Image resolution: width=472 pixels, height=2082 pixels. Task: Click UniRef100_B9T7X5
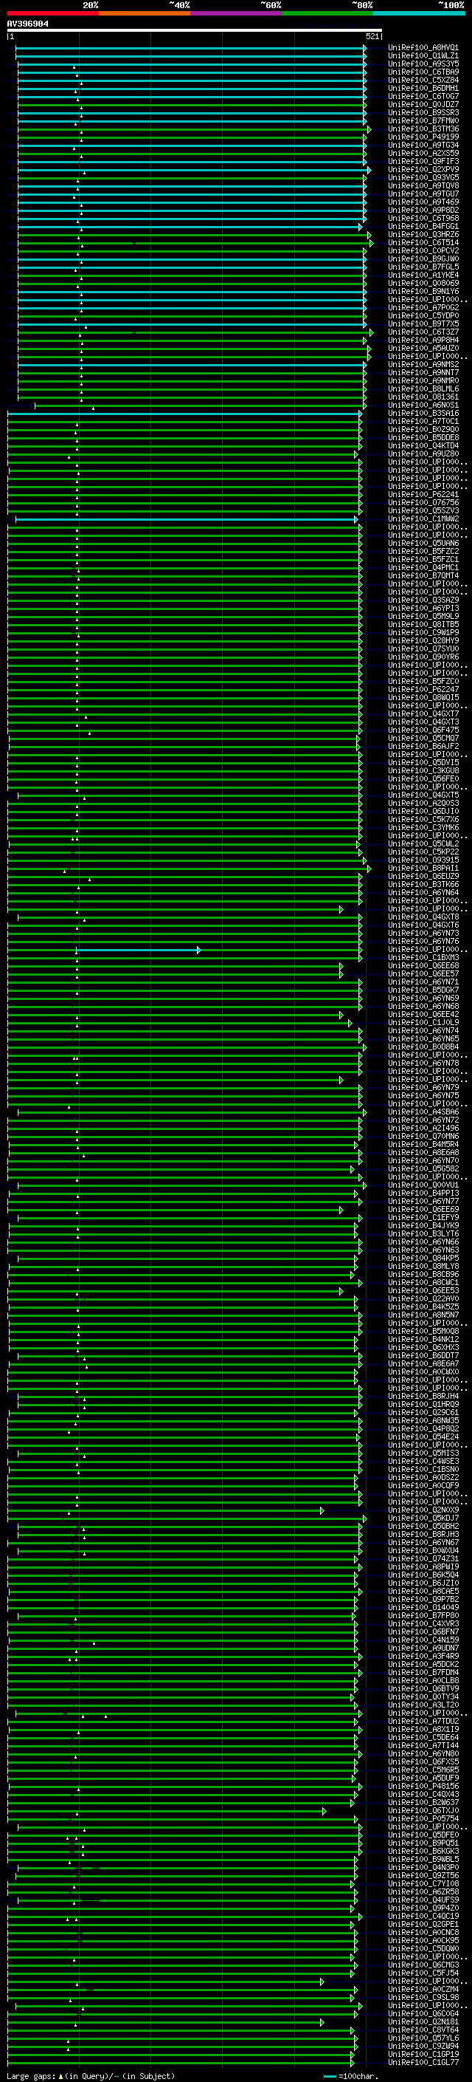click(x=423, y=324)
